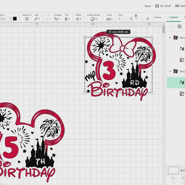Click the width W input field
Viewport: 185px width, 185px height.
pos(126,18)
